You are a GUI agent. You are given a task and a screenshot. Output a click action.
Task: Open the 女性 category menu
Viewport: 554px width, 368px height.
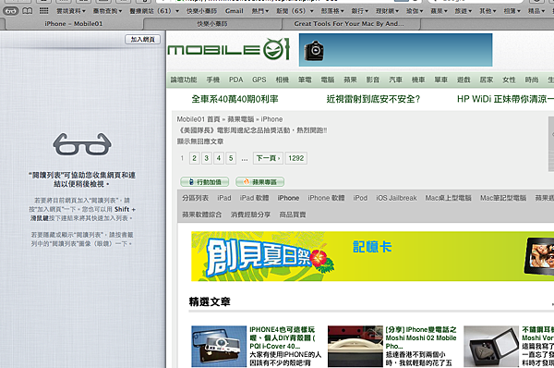click(x=509, y=80)
